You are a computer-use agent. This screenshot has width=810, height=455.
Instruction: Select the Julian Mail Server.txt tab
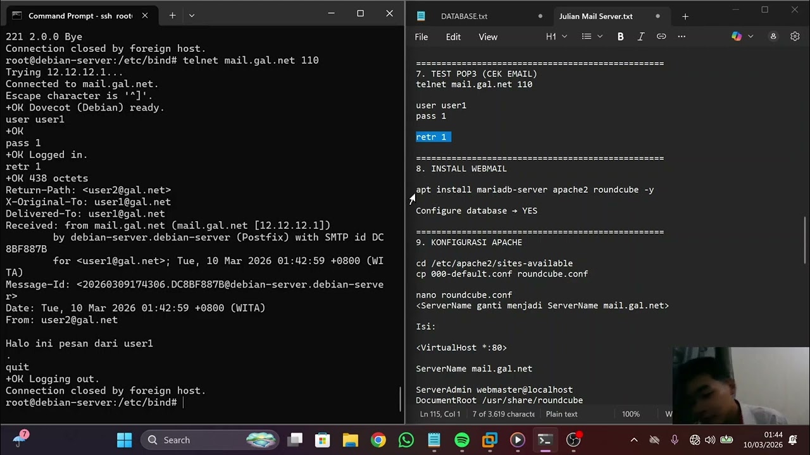(595, 16)
